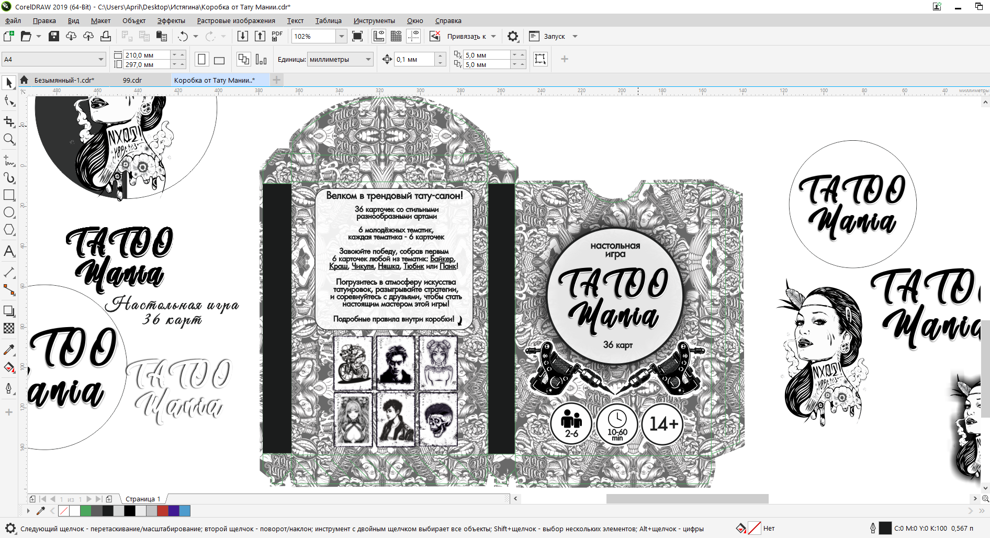
Task: Open the Запуск dropdown
Action: click(x=575, y=37)
